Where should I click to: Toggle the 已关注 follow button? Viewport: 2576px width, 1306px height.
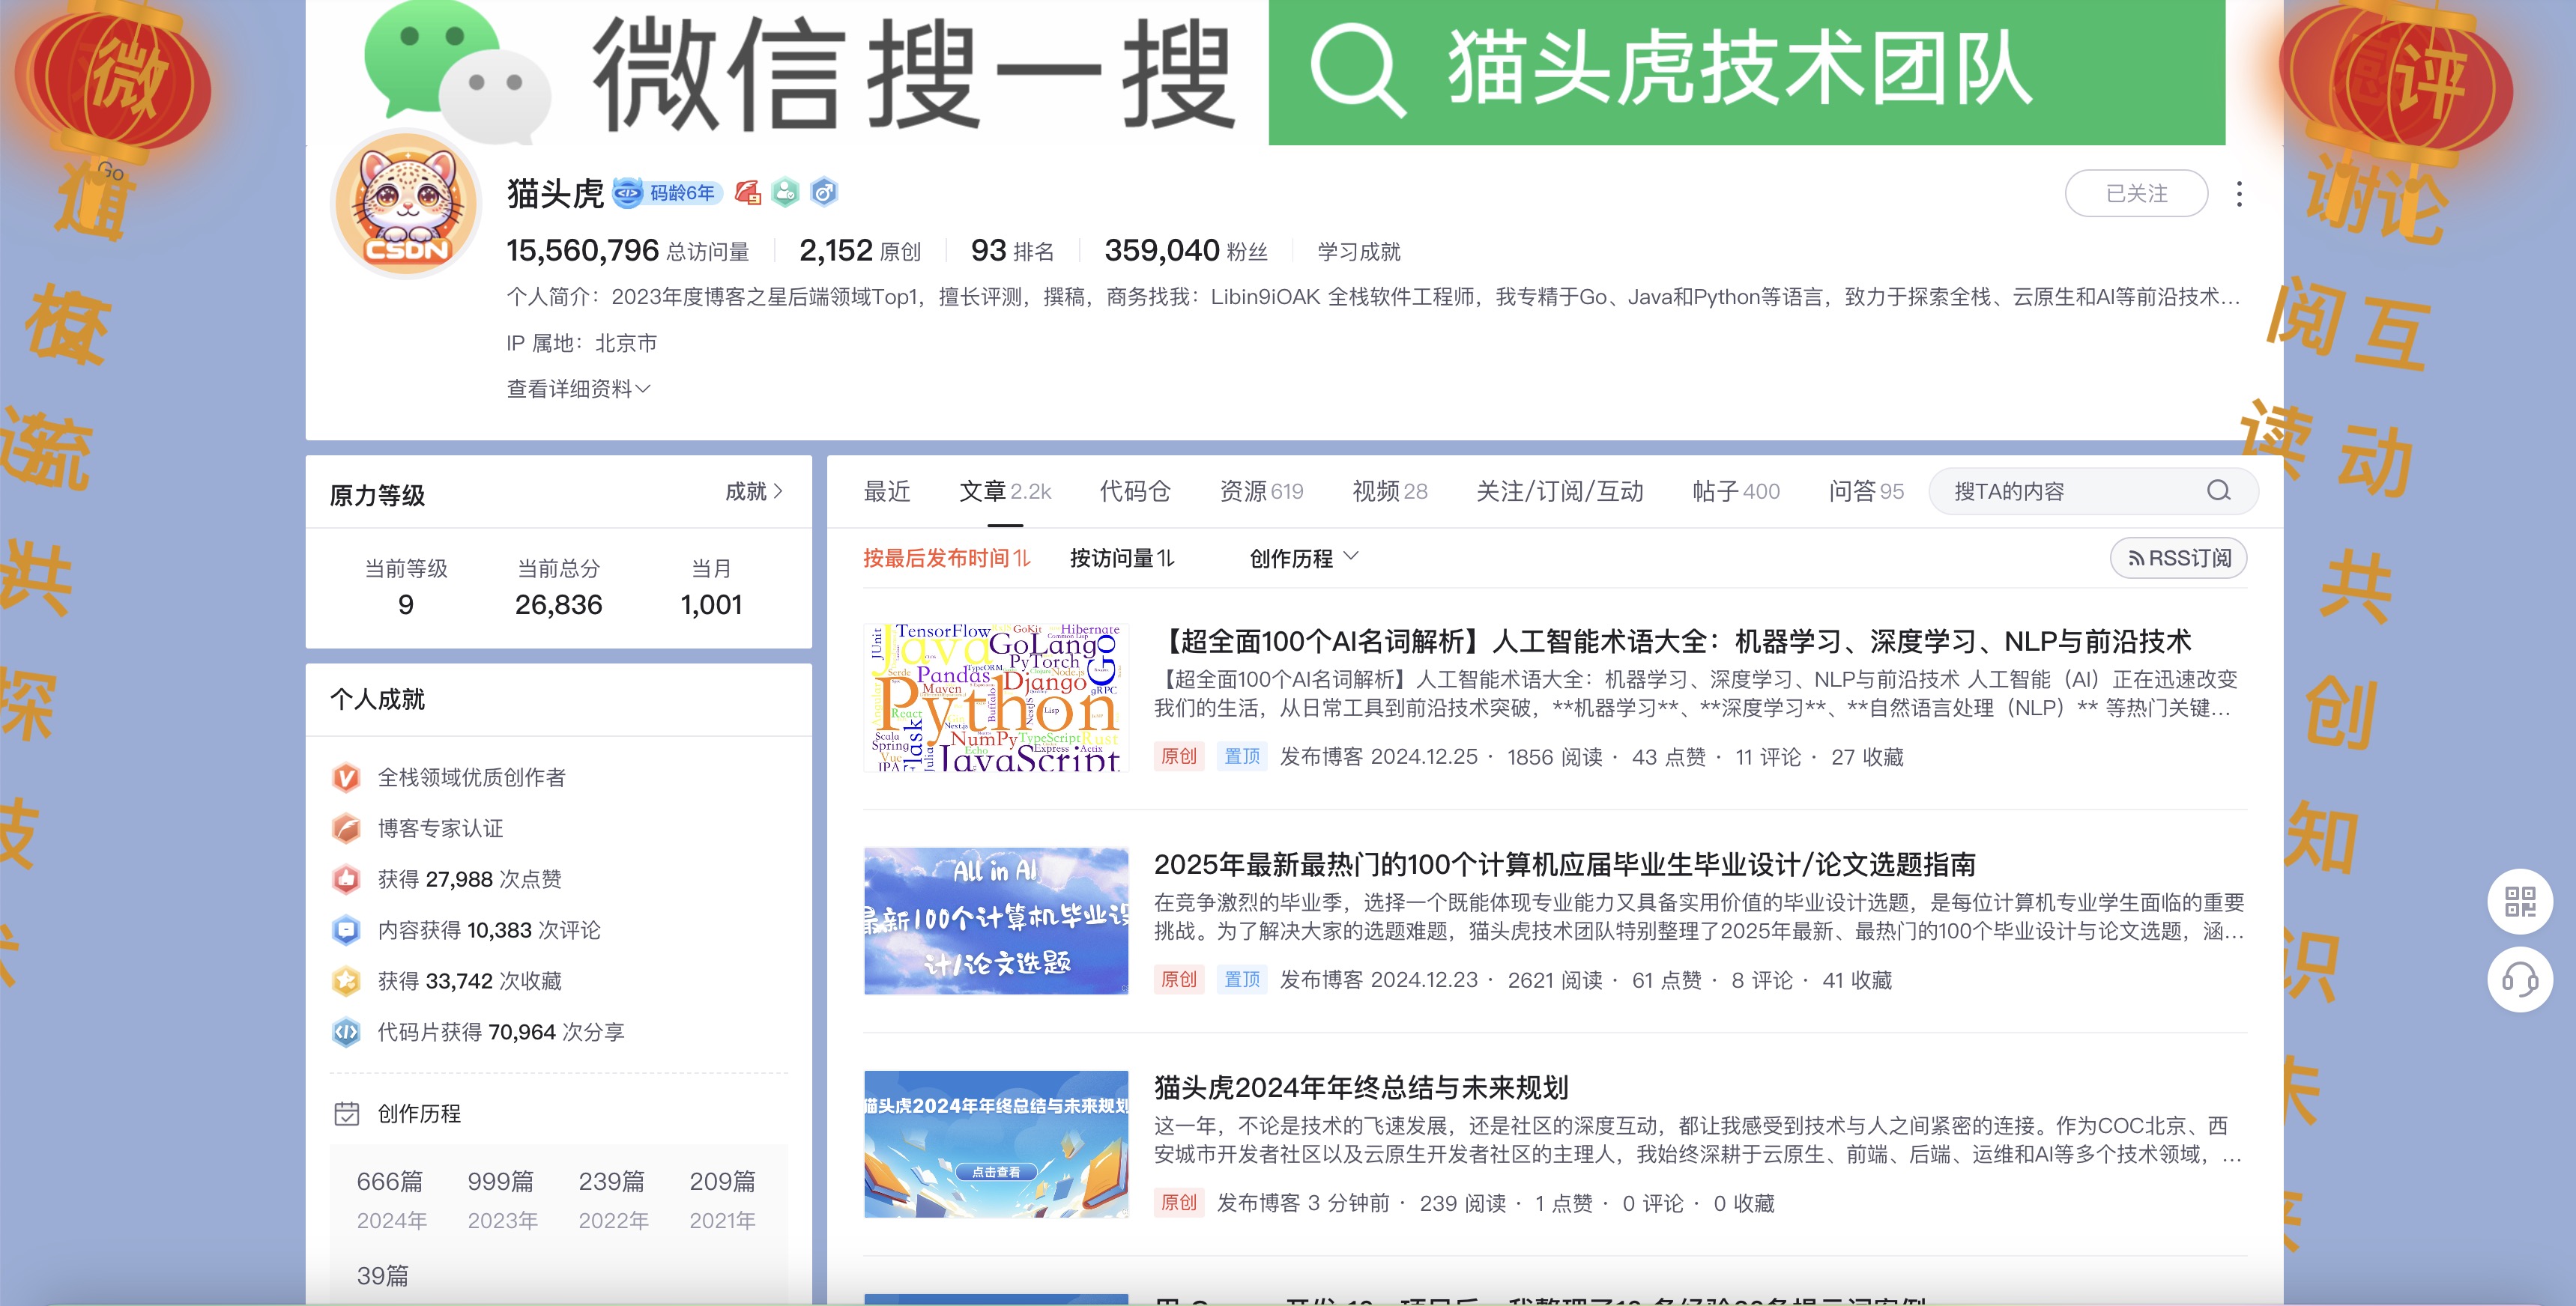point(2136,194)
